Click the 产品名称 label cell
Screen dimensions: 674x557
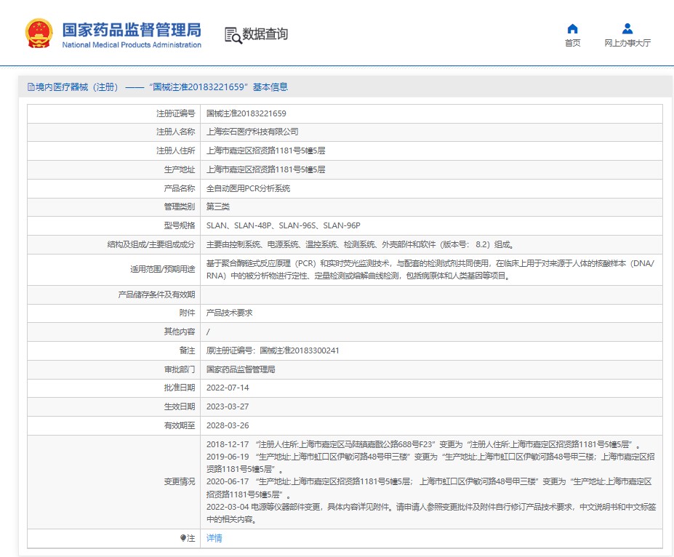click(114, 188)
